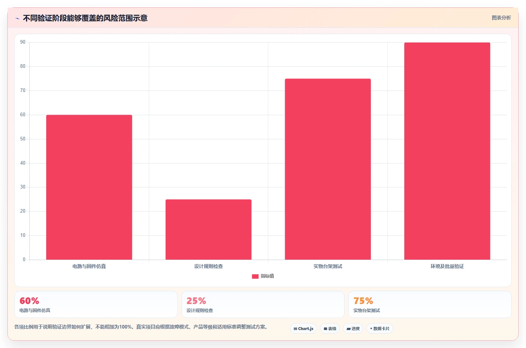This screenshot has height=348, width=526.
Task: Click the footnote starting with 各项比例用于说明
Action: coord(141,327)
